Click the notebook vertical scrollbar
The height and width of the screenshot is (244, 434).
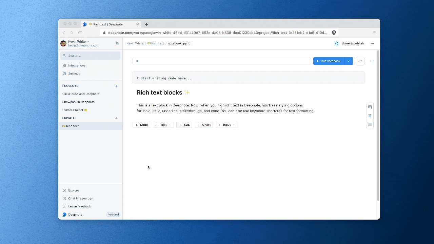pos(378,125)
